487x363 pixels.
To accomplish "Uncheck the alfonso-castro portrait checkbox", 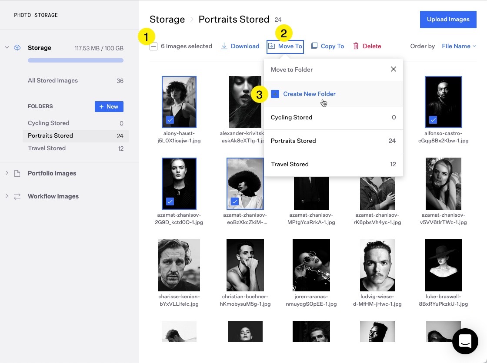I will tap(433, 120).
